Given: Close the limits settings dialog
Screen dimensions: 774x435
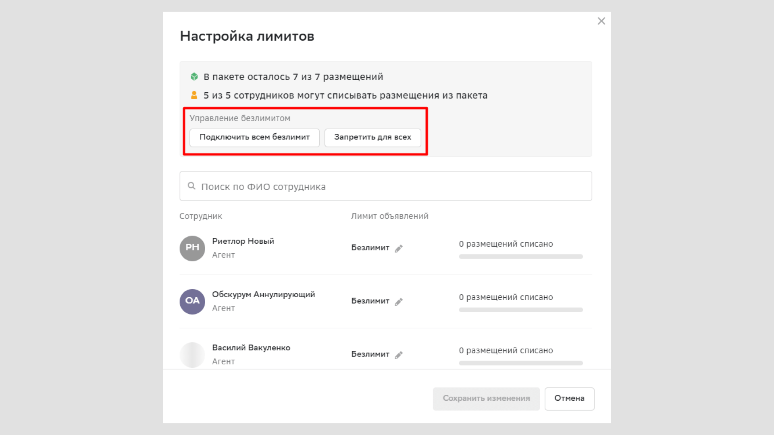Looking at the screenshot, I should tap(601, 21).
